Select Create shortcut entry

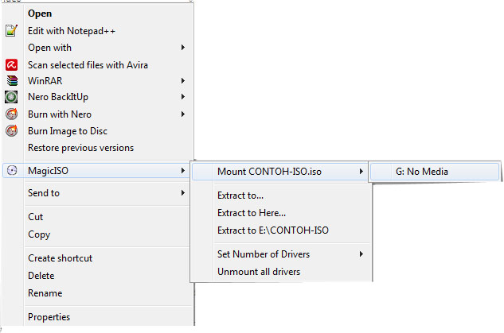click(x=60, y=258)
